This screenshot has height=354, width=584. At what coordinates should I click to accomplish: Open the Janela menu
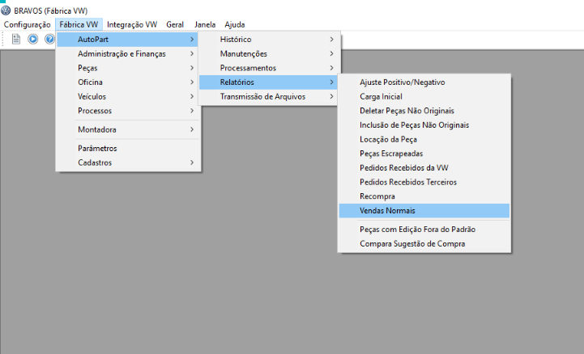point(205,24)
